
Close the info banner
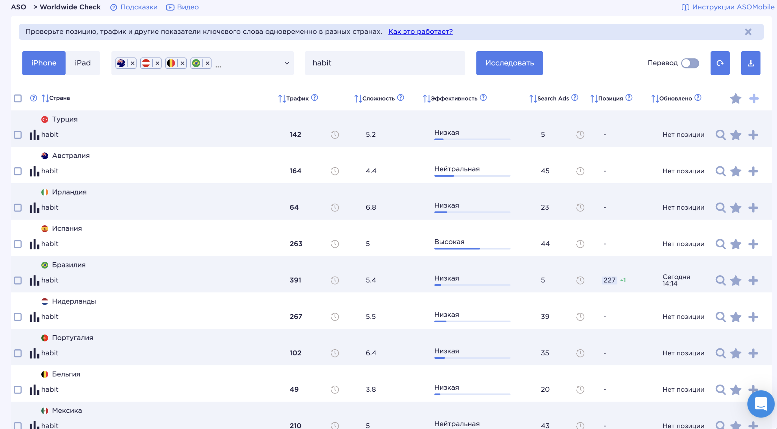click(x=748, y=32)
